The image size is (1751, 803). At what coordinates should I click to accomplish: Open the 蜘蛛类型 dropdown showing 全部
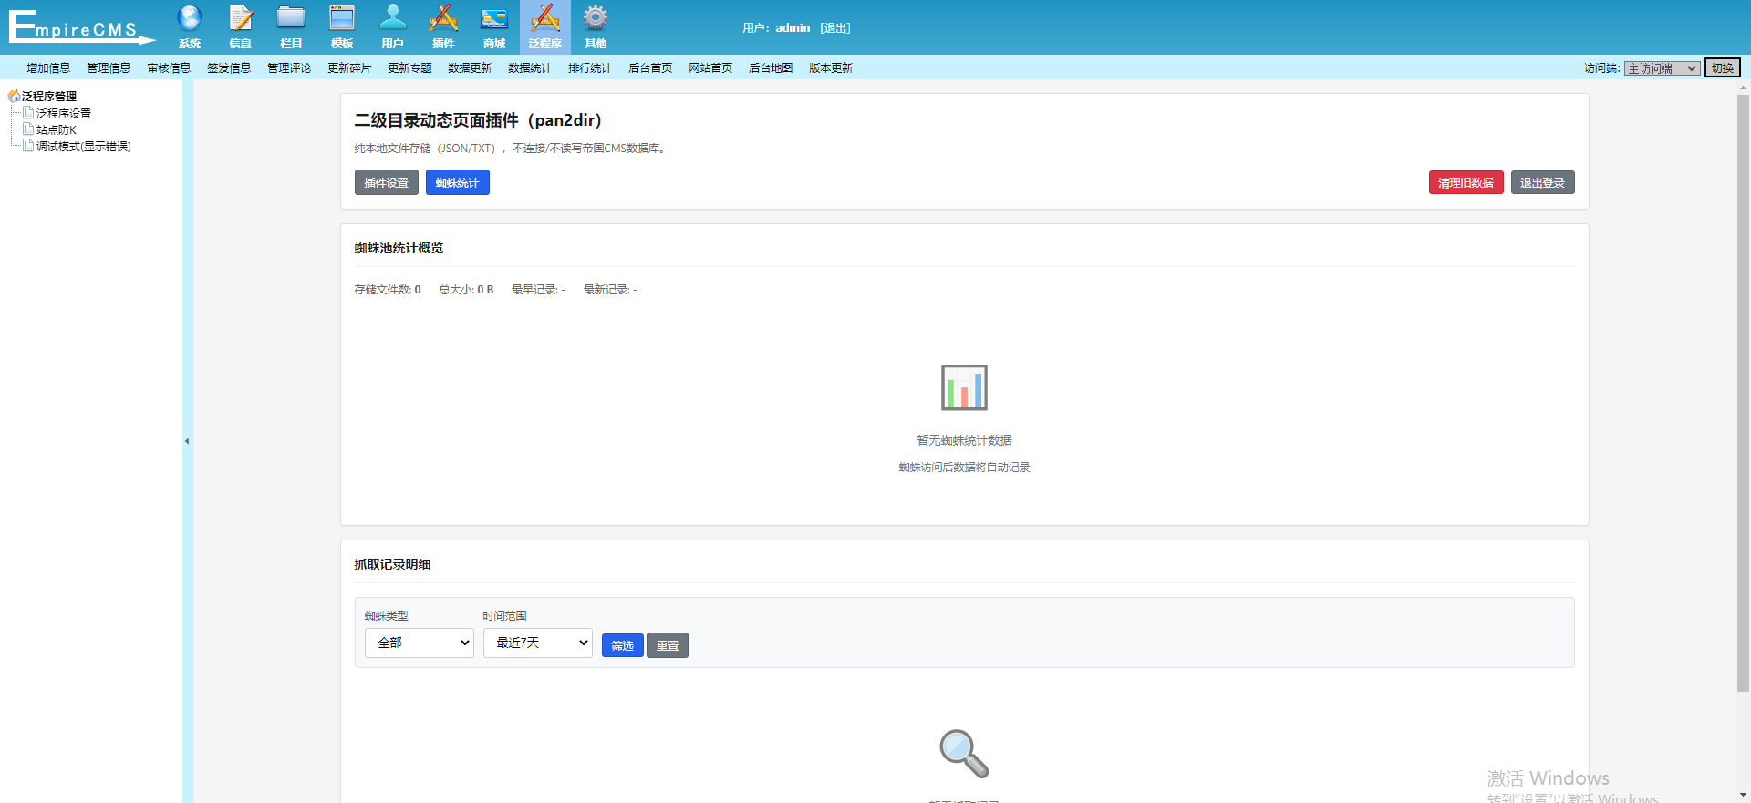tap(419, 643)
